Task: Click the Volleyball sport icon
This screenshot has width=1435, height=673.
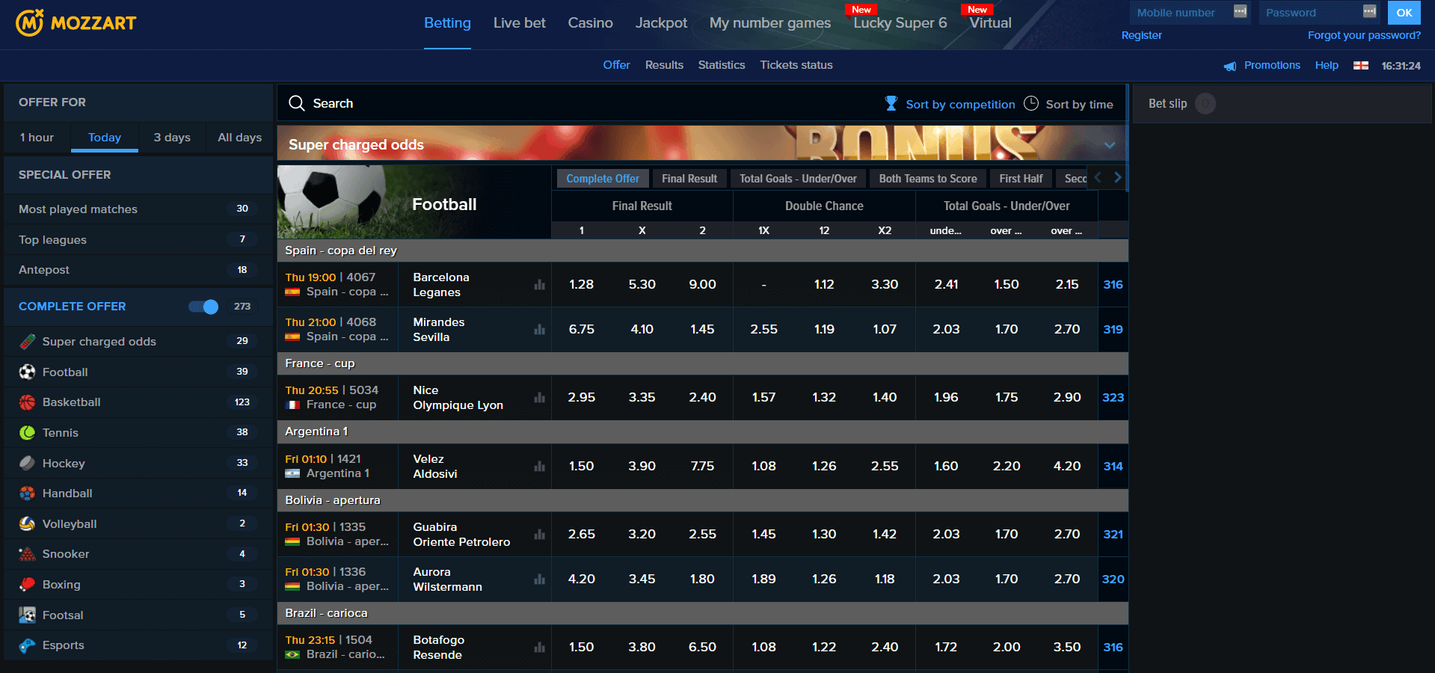Action: click(x=28, y=523)
